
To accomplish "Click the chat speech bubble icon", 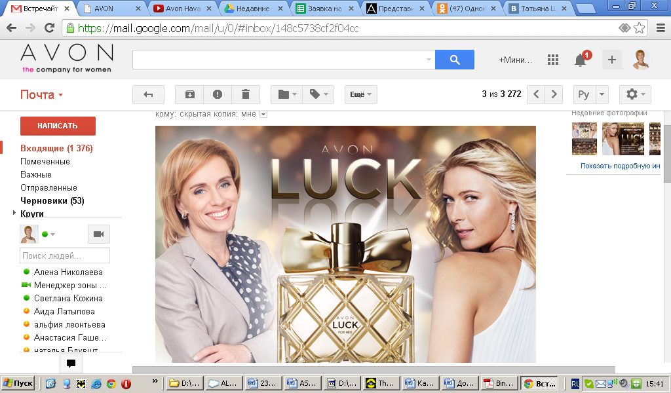I will (71, 364).
